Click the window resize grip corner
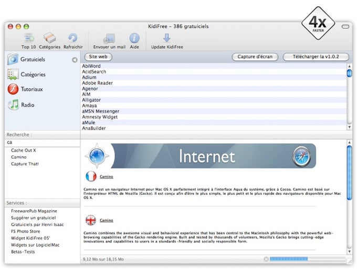The width and height of the screenshot is (357, 270). coord(349,261)
